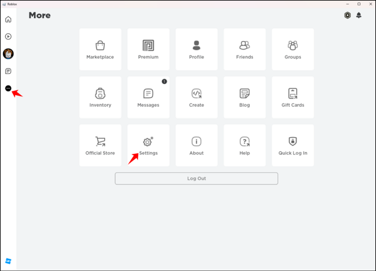Open the Marketplace tile
This screenshot has width=376, height=271.
(100, 49)
